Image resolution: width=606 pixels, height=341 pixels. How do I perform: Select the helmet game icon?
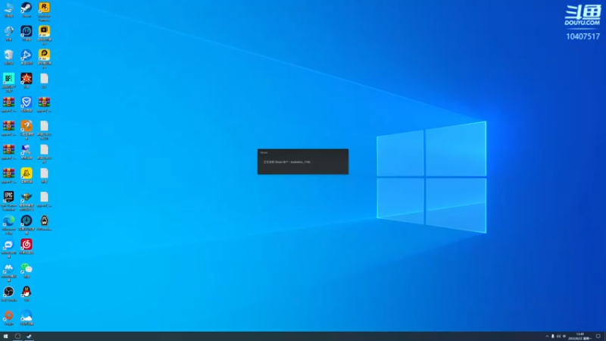pos(44,221)
